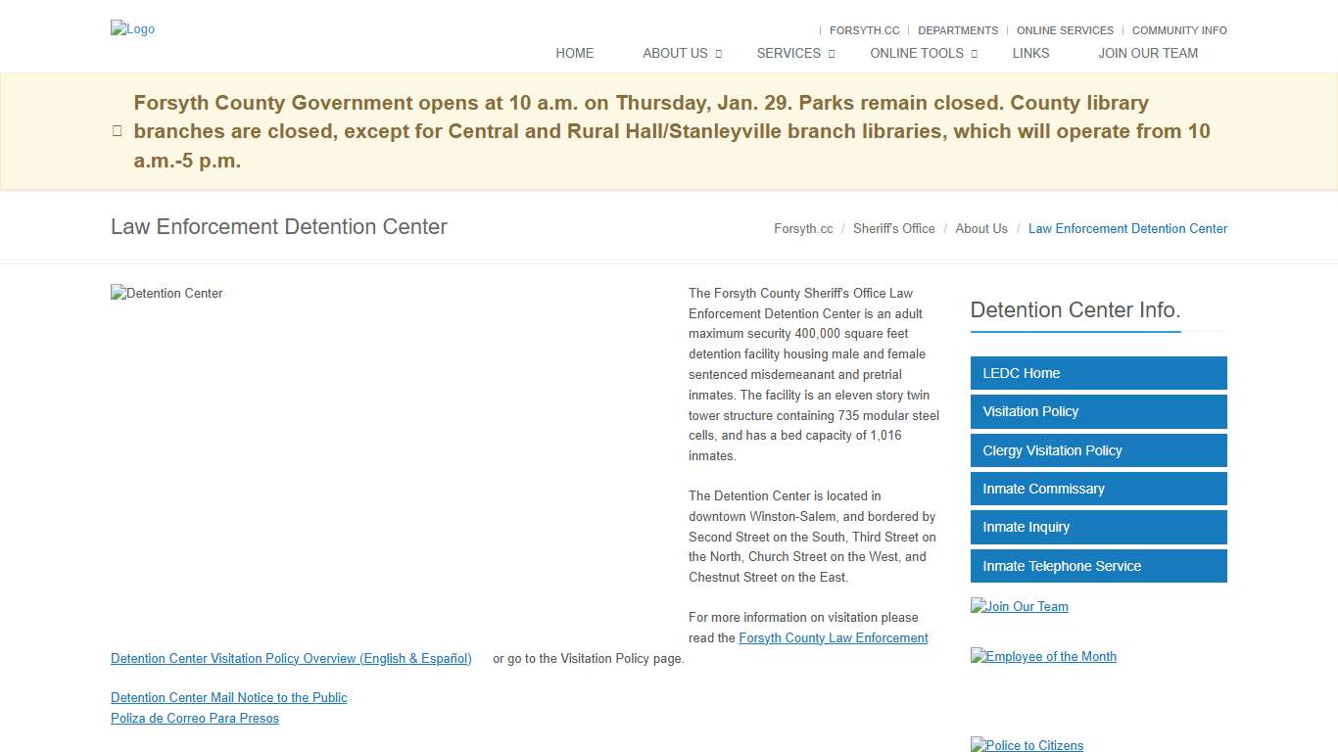The width and height of the screenshot is (1338, 752).
Task: Click the square control beside the alert banner
Action: 117,130
